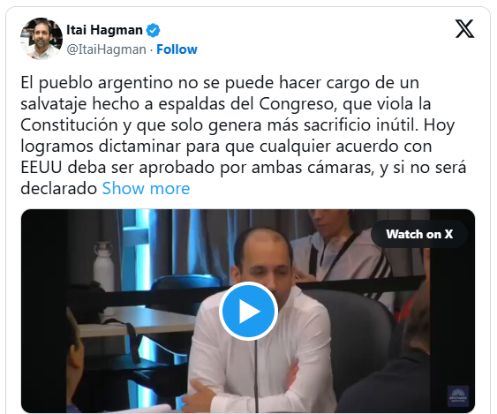Click the blue verified badge beside Itai Hagman
This screenshot has height=414, width=497.
pyautogui.click(x=153, y=30)
